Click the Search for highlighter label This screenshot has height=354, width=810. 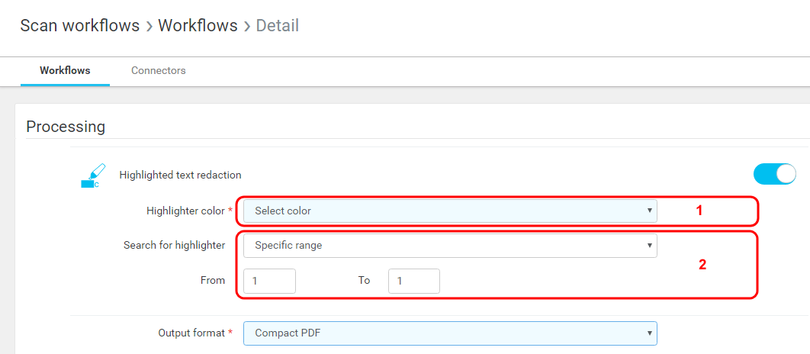[174, 246]
